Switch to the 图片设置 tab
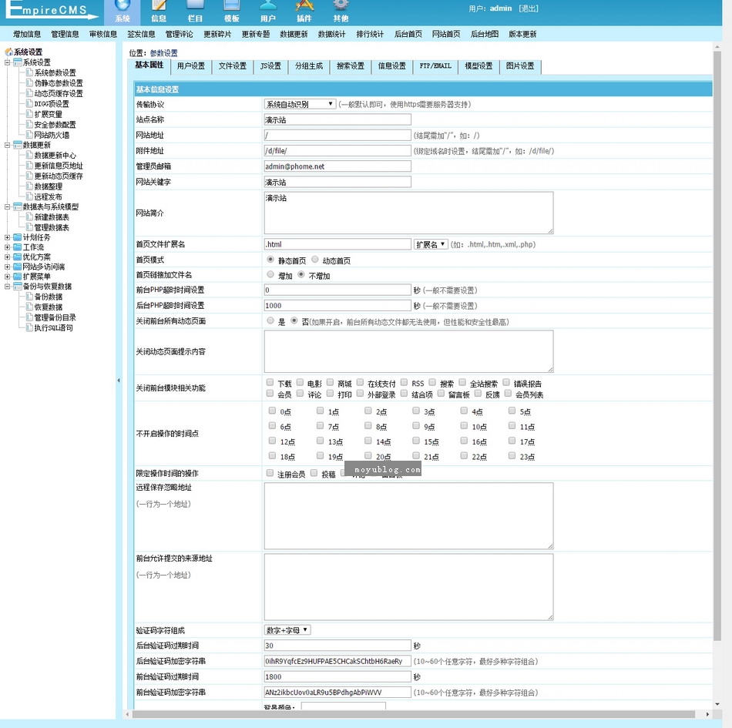The image size is (732, 728). tap(520, 66)
